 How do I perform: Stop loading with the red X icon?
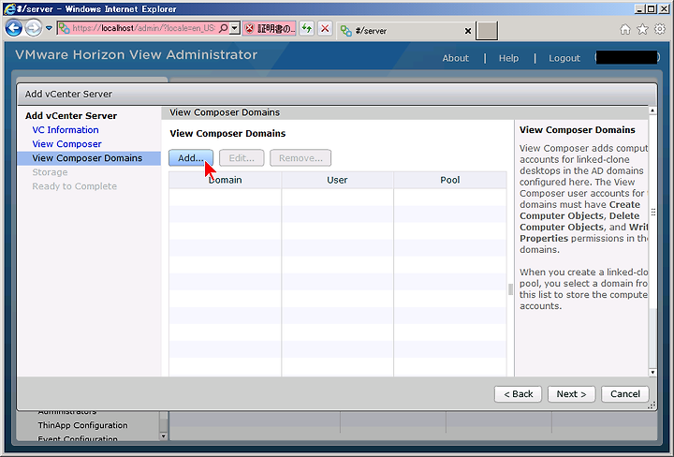pos(325,29)
